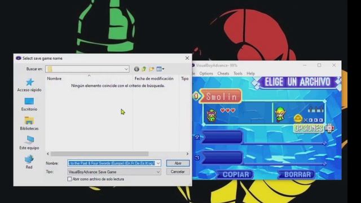Enable Abrir como archivo de solo lectura
This screenshot has width=361, height=203.
click(69, 179)
